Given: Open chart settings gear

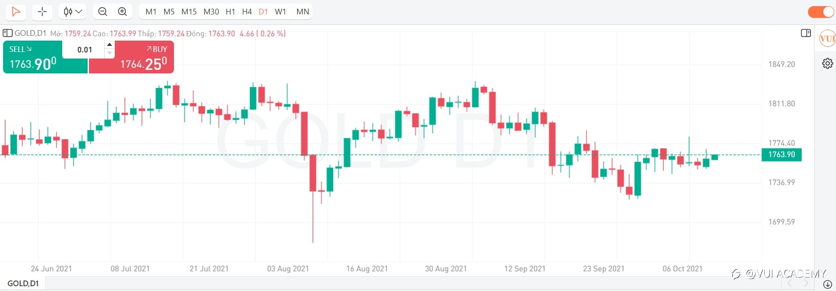Looking at the screenshot, I should [x=827, y=64].
